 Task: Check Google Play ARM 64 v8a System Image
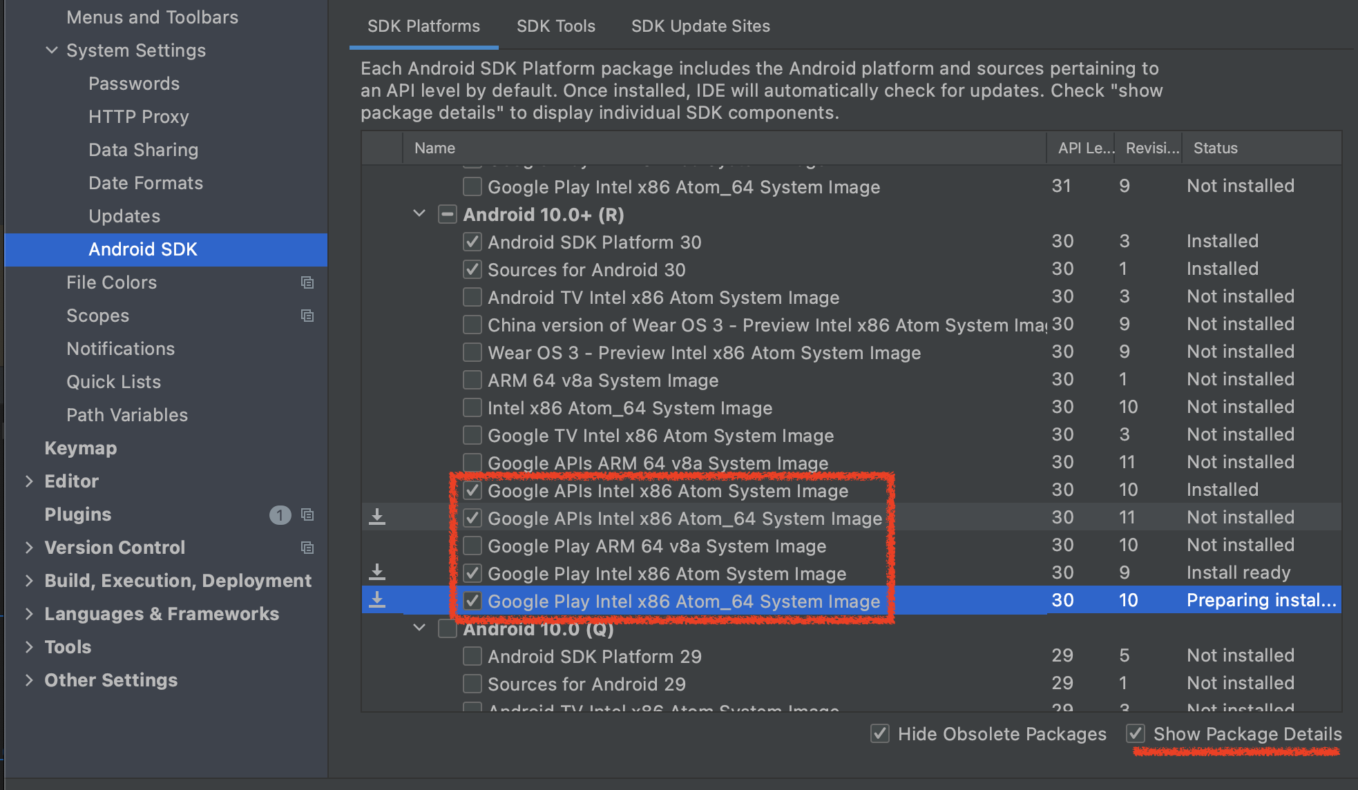pyautogui.click(x=472, y=546)
